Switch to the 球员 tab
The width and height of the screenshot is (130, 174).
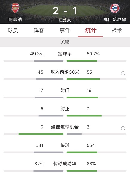point(13,30)
